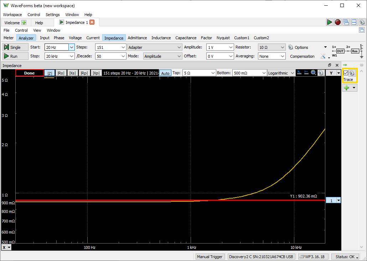Screen dimensions: 367x261
Task: Switch to the Nyquist tab
Action: [223, 38]
